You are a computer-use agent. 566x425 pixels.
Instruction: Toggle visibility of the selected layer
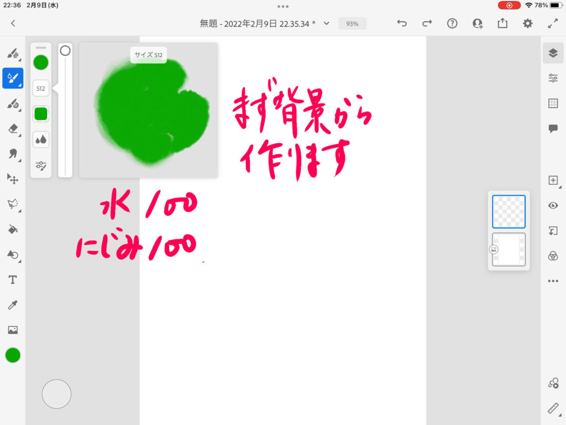(553, 205)
